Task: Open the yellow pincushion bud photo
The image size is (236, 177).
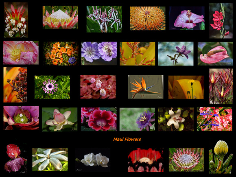Action: (x=221, y=157)
